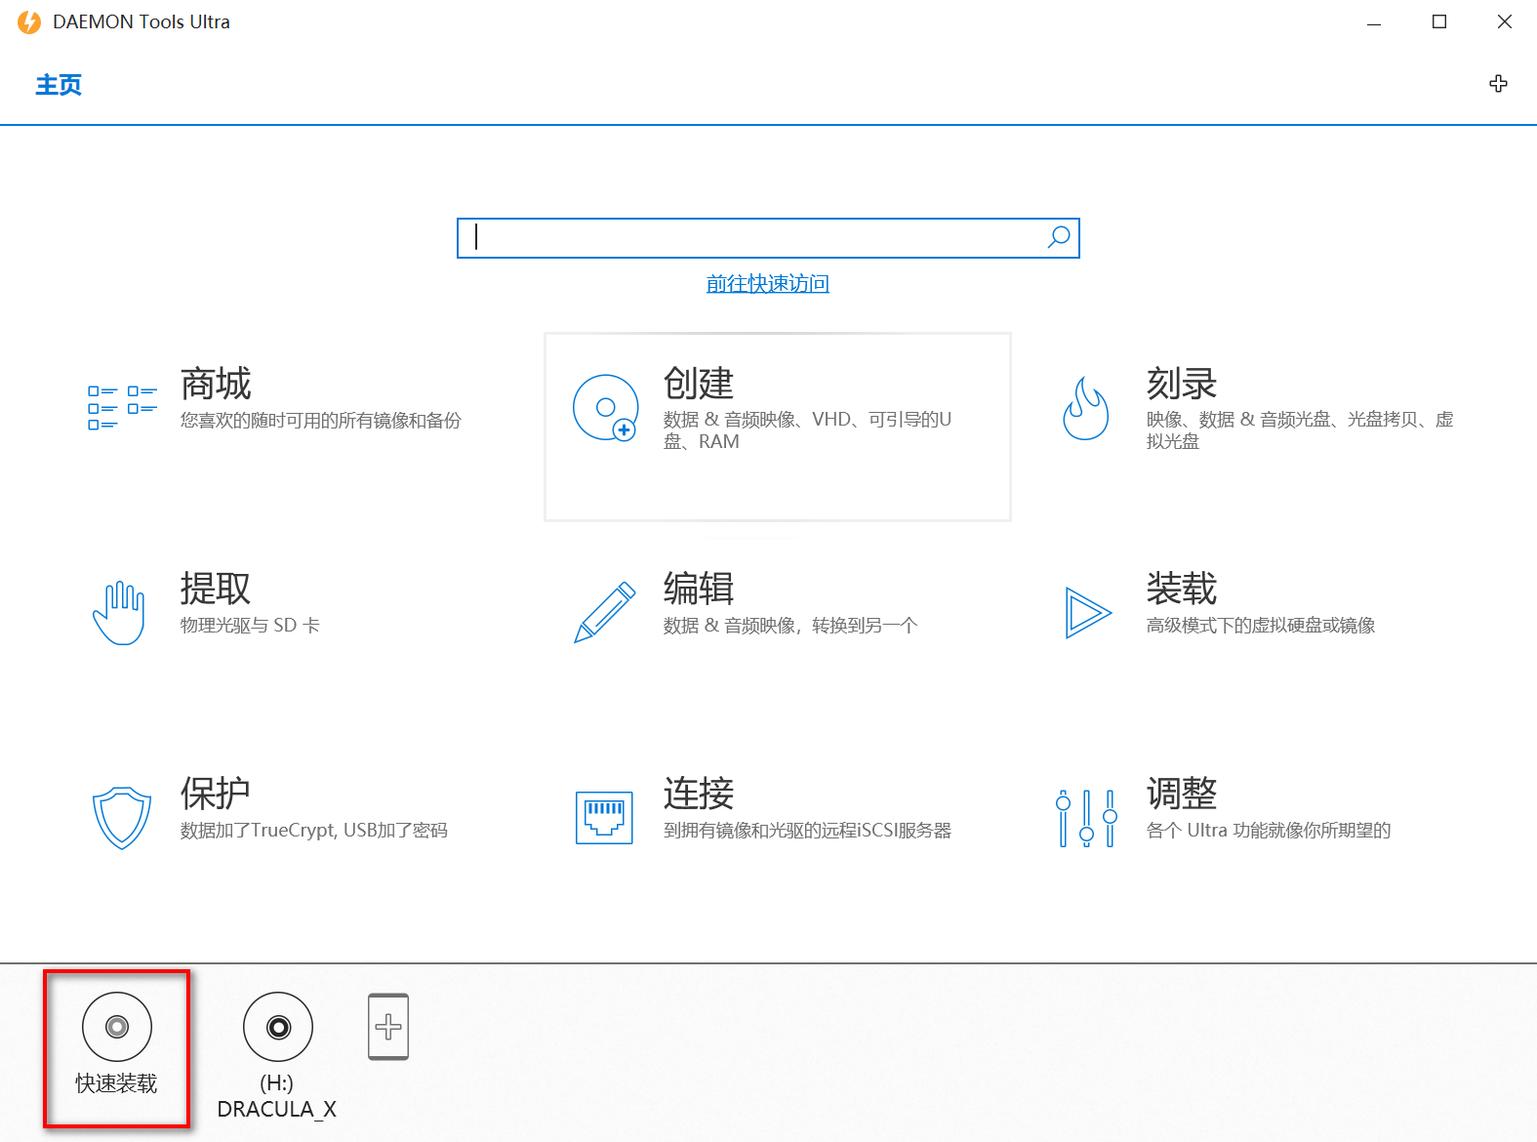Switch to the 主页 tab
The height and width of the screenshot is (1142, 1537).
[59, 85]
